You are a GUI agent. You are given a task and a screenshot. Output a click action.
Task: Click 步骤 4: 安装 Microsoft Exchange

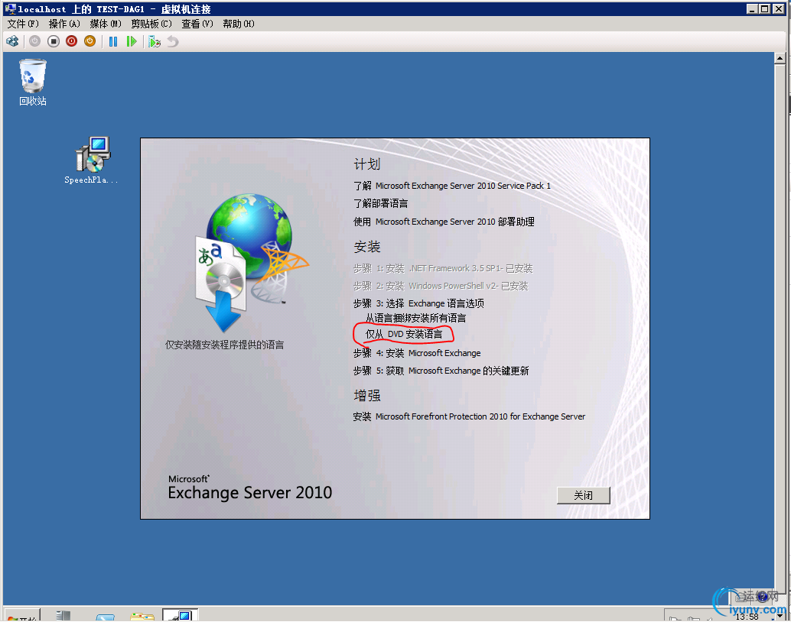[417, 353]
